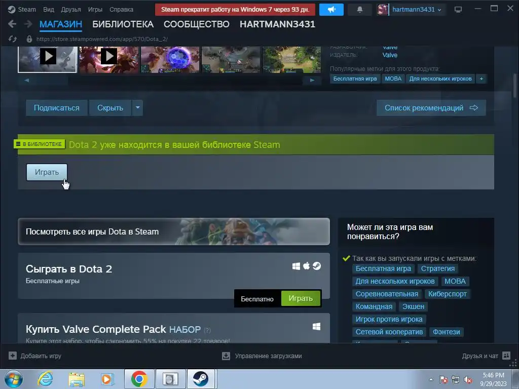This screenshot has height=389, width=519.
Task: Open the Справка menu
Action: click(122, 10)
